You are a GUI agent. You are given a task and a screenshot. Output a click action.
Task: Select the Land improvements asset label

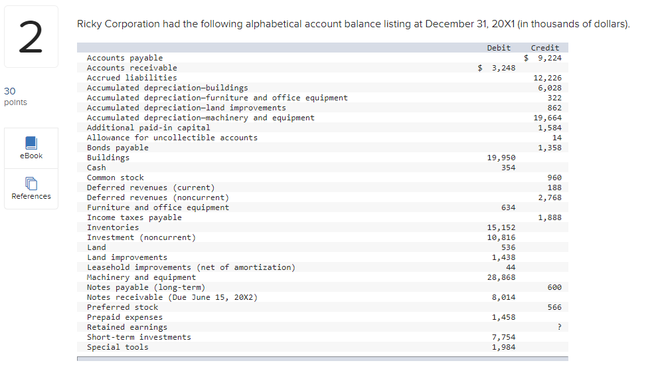coord(127,257)
